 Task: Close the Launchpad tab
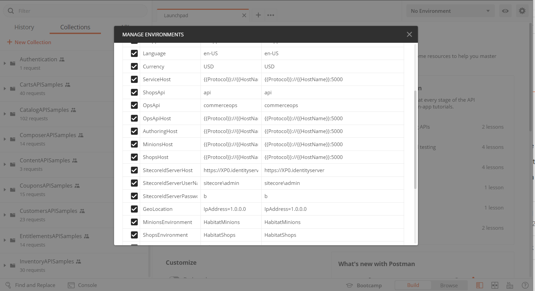click(244, 15)
